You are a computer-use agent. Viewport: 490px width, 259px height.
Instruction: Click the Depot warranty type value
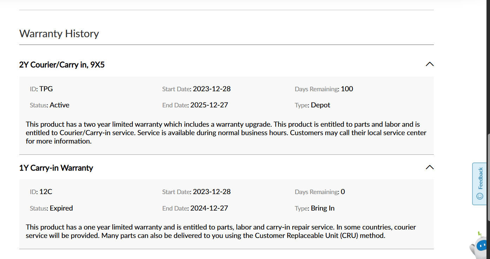coord(320,105)
